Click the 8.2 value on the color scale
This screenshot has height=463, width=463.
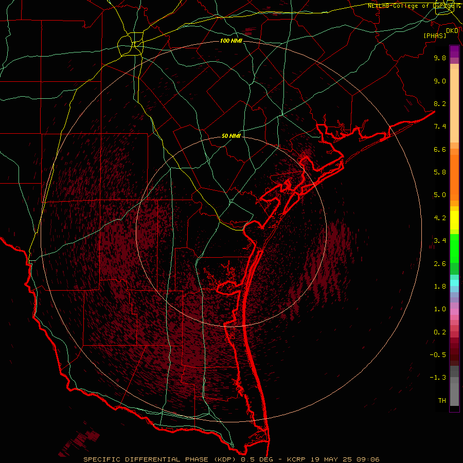coord(440,103)
